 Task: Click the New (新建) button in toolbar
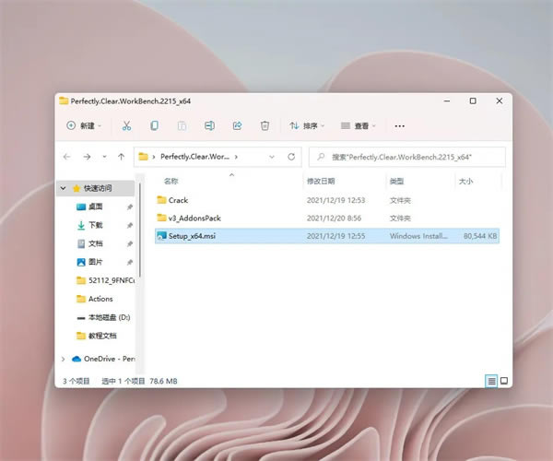click(84, 126)
